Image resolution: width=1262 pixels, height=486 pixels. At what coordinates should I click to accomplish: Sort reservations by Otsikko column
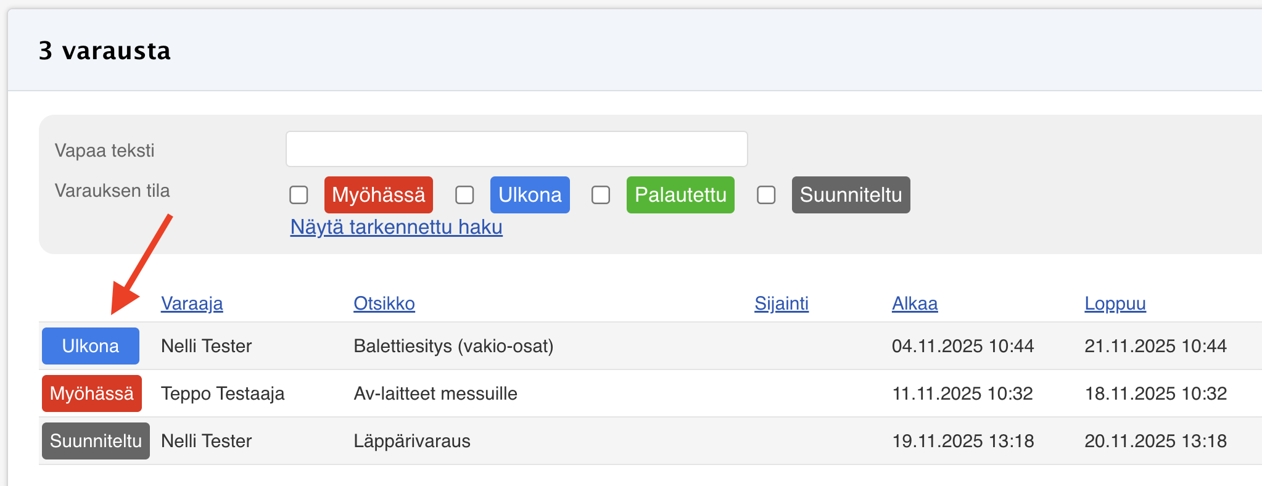[x=384, y=303]
